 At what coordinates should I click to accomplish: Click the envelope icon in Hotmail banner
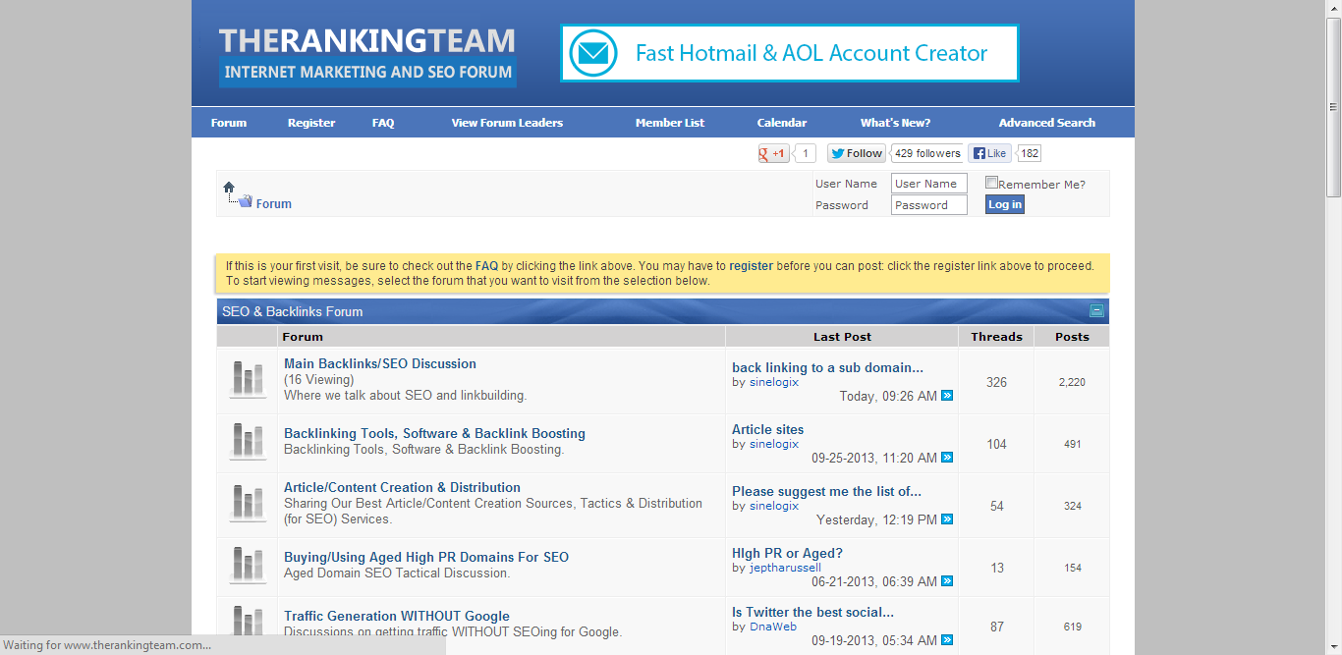pyautogui.click(x=593, y=53)
